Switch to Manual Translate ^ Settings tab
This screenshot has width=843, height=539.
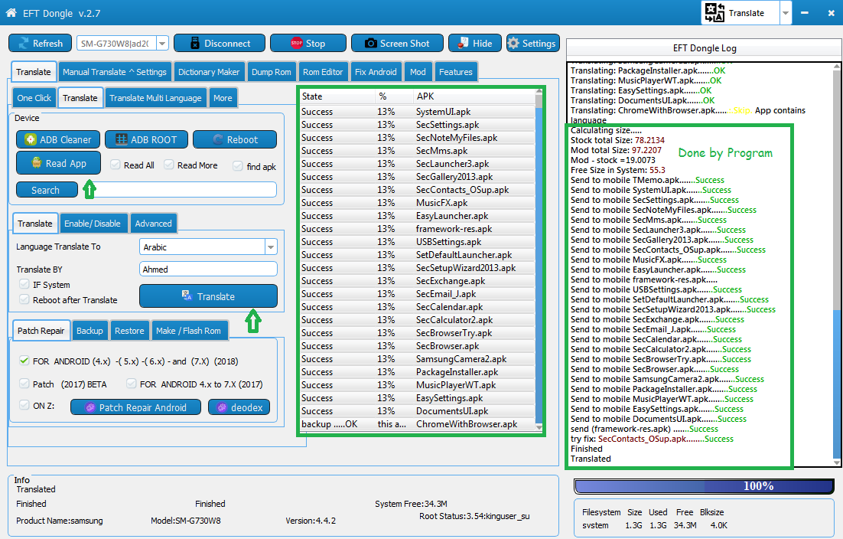tap(115, 71)
